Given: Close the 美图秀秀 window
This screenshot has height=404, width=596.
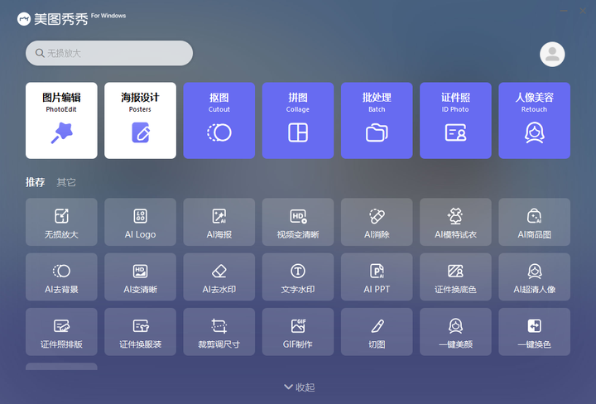Looking at the screenshot, I should pos(583,11).
